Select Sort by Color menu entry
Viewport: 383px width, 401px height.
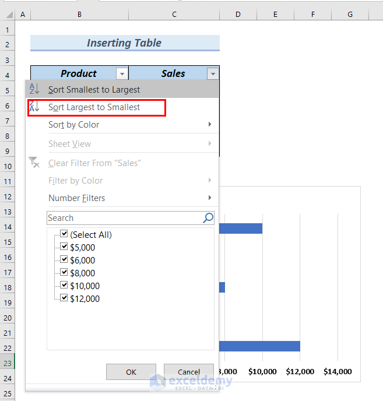(122, 125)
